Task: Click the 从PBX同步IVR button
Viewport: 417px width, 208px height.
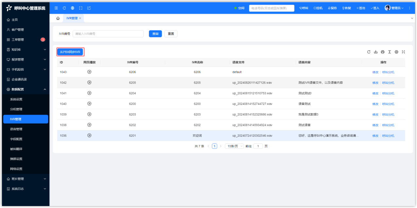Action: (x=70, y=52)
